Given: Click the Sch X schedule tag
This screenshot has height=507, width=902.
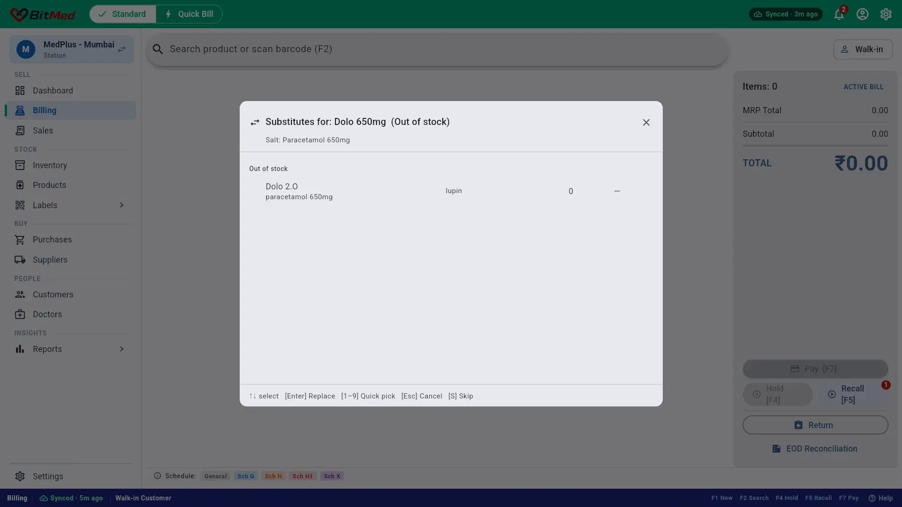Looking at the screenshot, I should pyautogui.click(x=332, y=476).
